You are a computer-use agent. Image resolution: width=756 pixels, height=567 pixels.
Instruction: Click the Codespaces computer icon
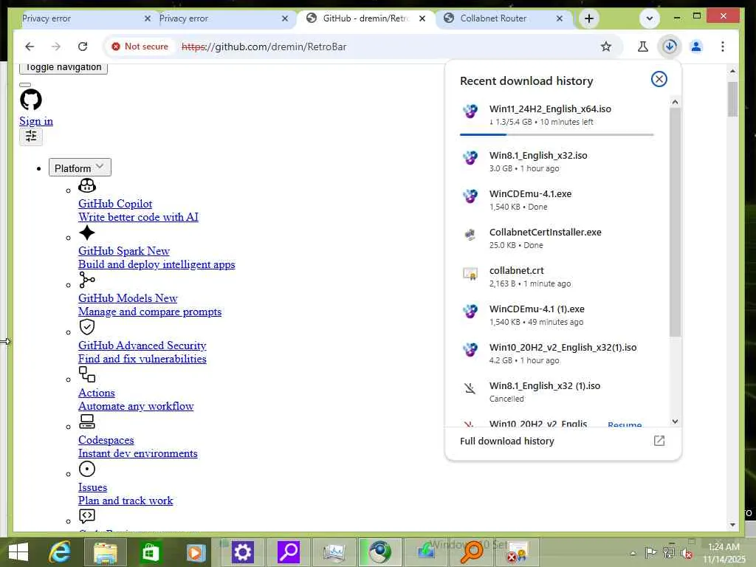coord(87,422)
